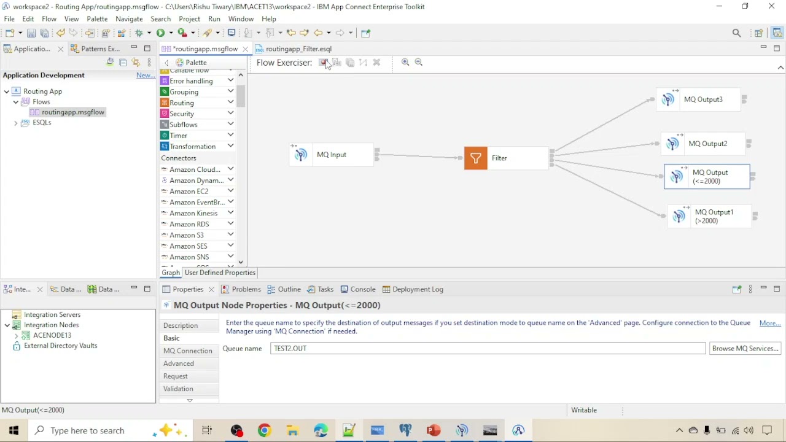
Task: Select routingapp.msgflow in the tree
Action: (68, 112)
